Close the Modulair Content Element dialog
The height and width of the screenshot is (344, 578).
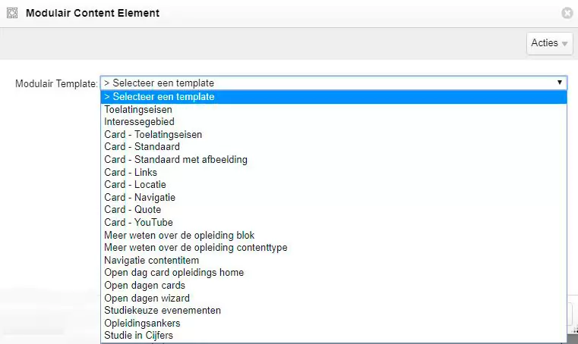(x=567, y=13)
